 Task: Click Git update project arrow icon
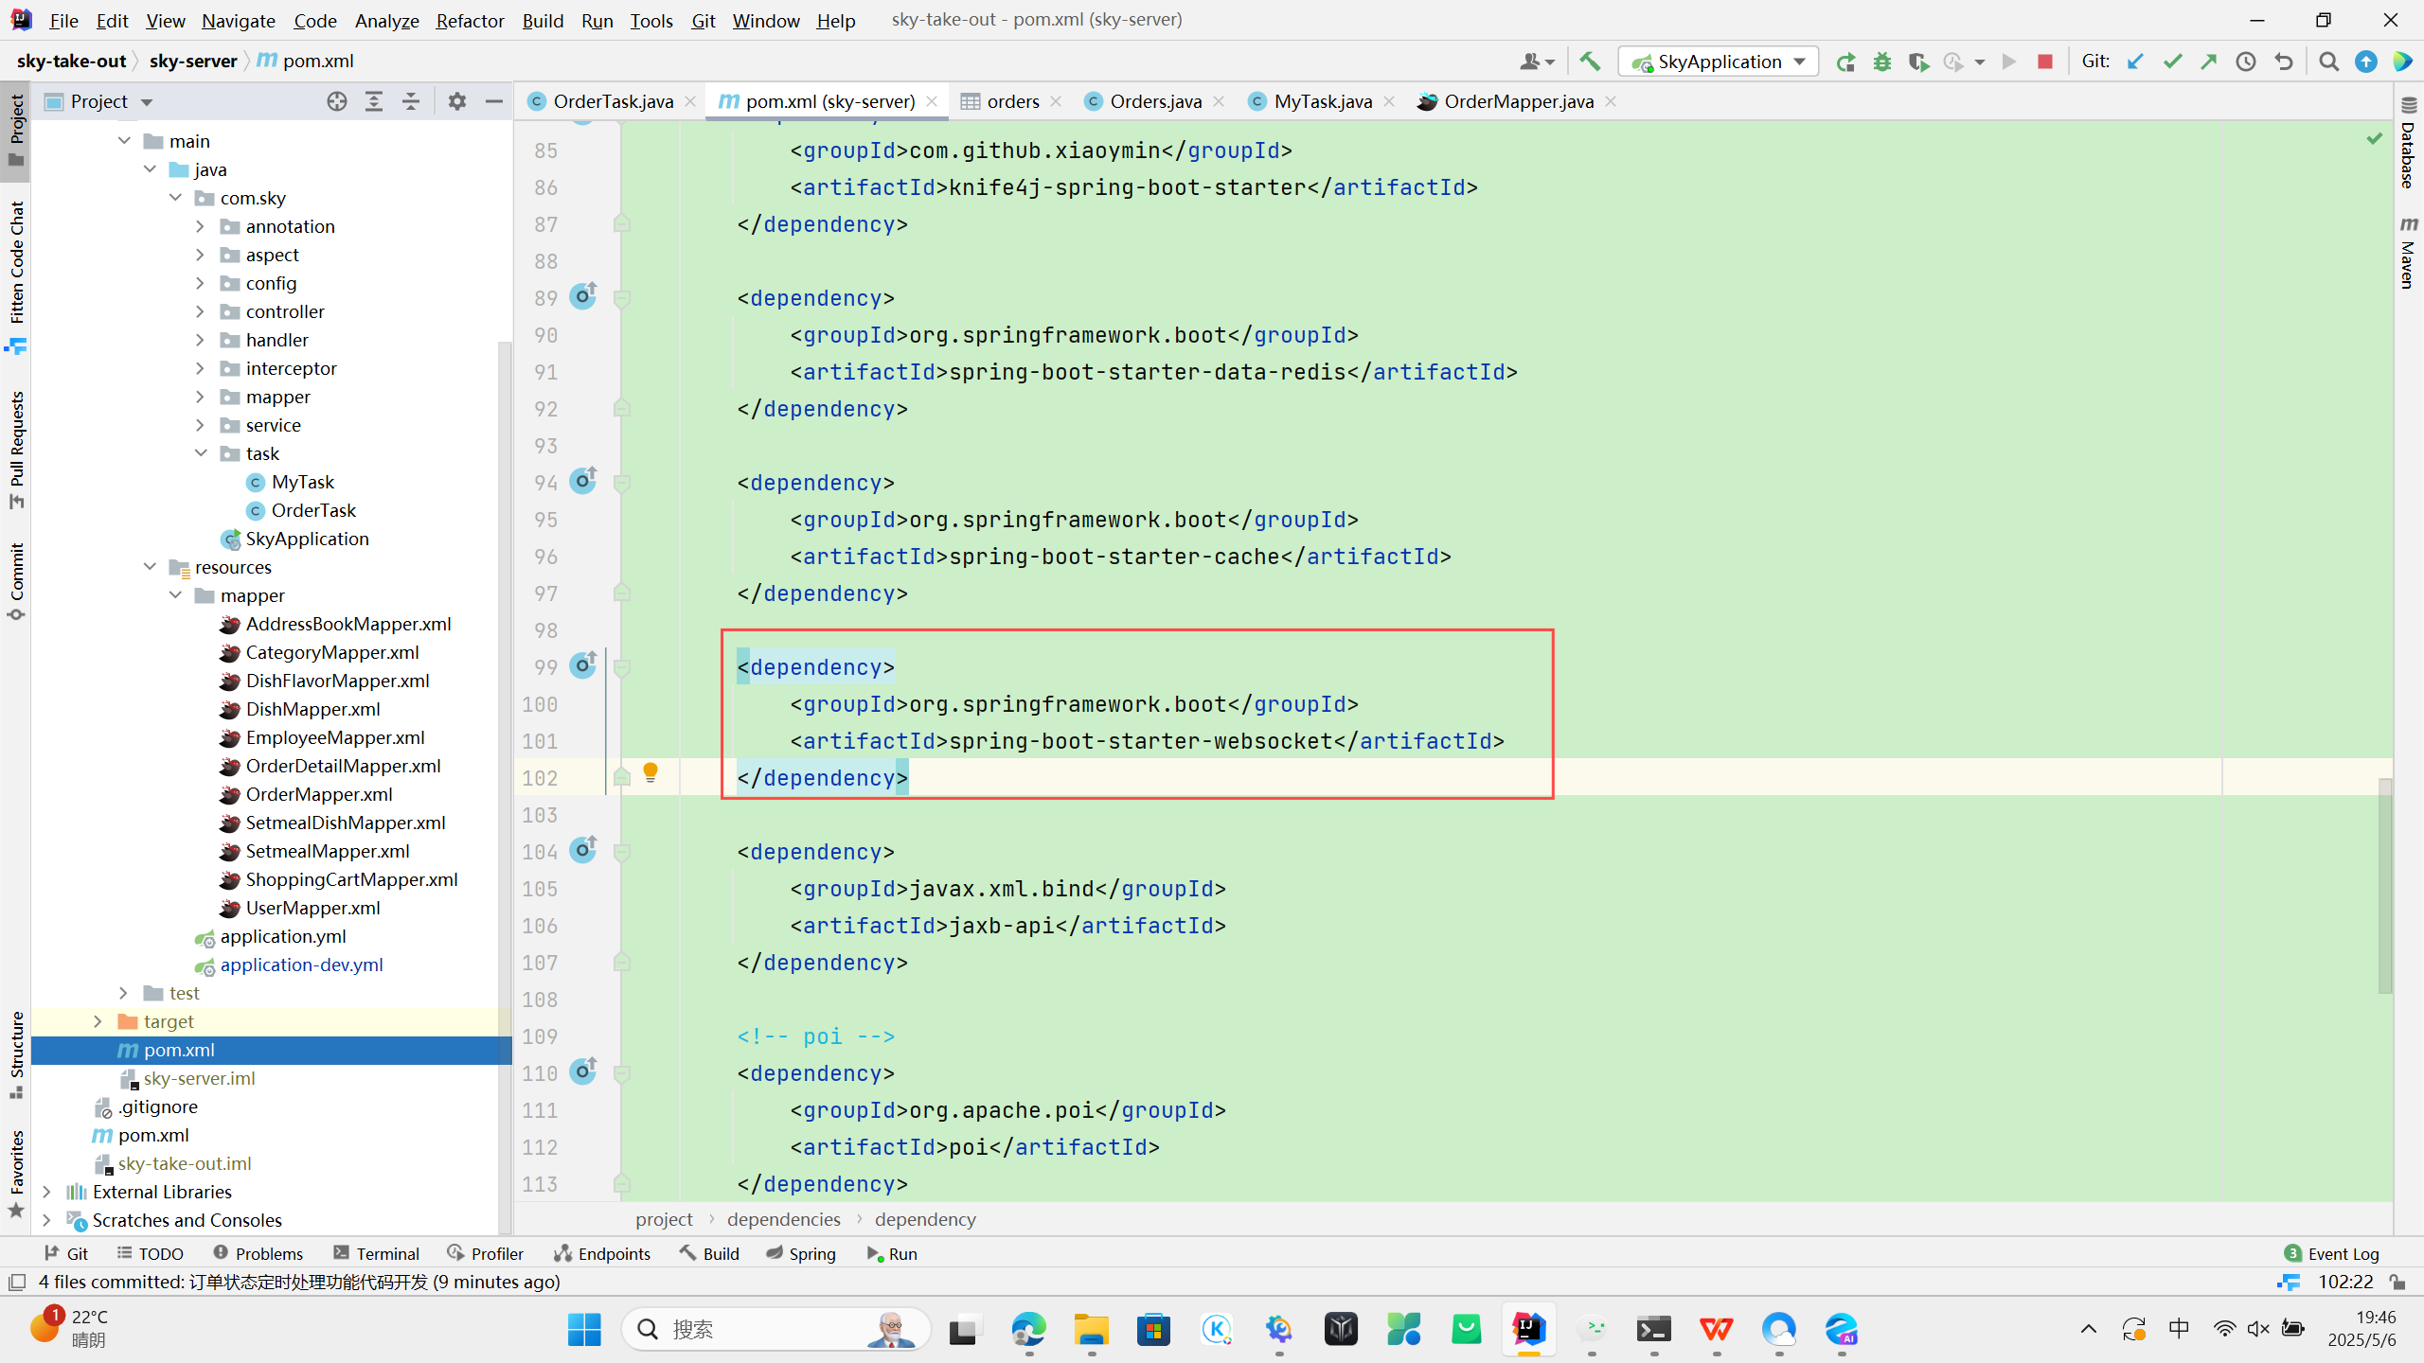pos(2135,62)
